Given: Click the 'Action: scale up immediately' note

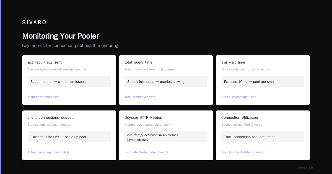Looking at the screenshot, I should tap(48, 152).
